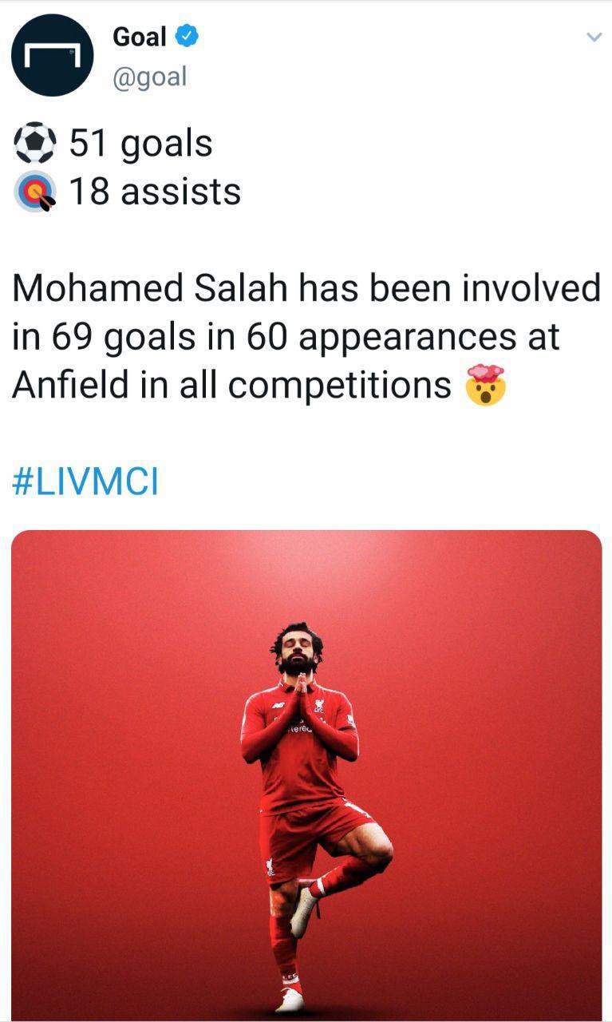612x1022 pixels.
Task: Open the Goal profile avatar
Action: tap(52, 55)
